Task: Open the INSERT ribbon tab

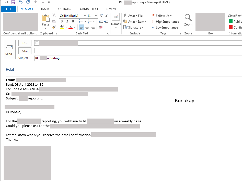Action: [x=46, y=9]
